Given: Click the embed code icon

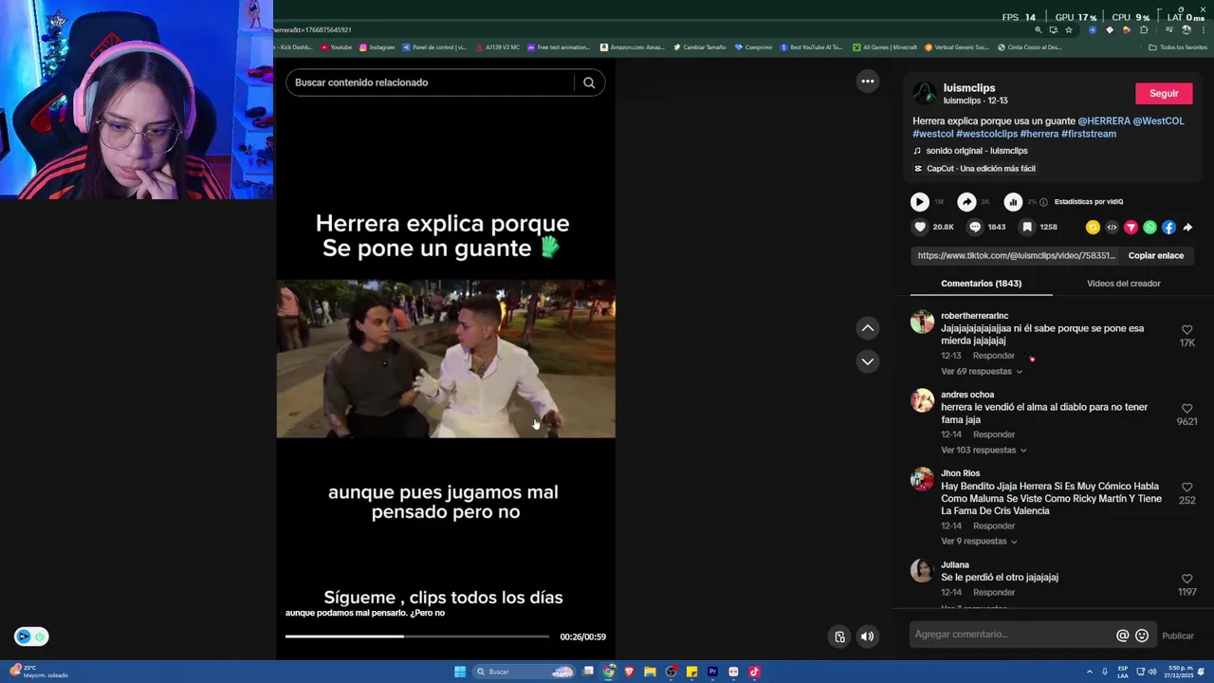Looking at the screenshot, I should tap(1112, 228).
